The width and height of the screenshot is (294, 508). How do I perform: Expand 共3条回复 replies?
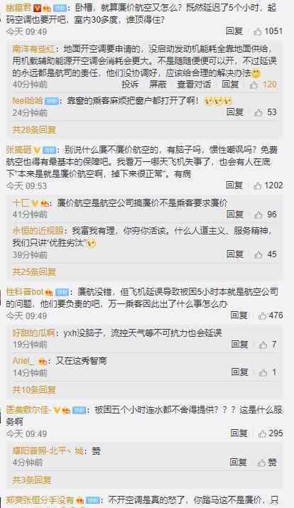click(32, 480)
